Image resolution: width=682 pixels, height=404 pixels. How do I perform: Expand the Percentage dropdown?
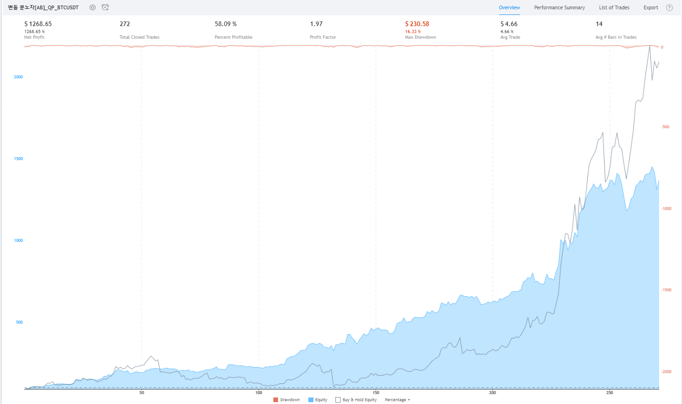click(397, 400)
